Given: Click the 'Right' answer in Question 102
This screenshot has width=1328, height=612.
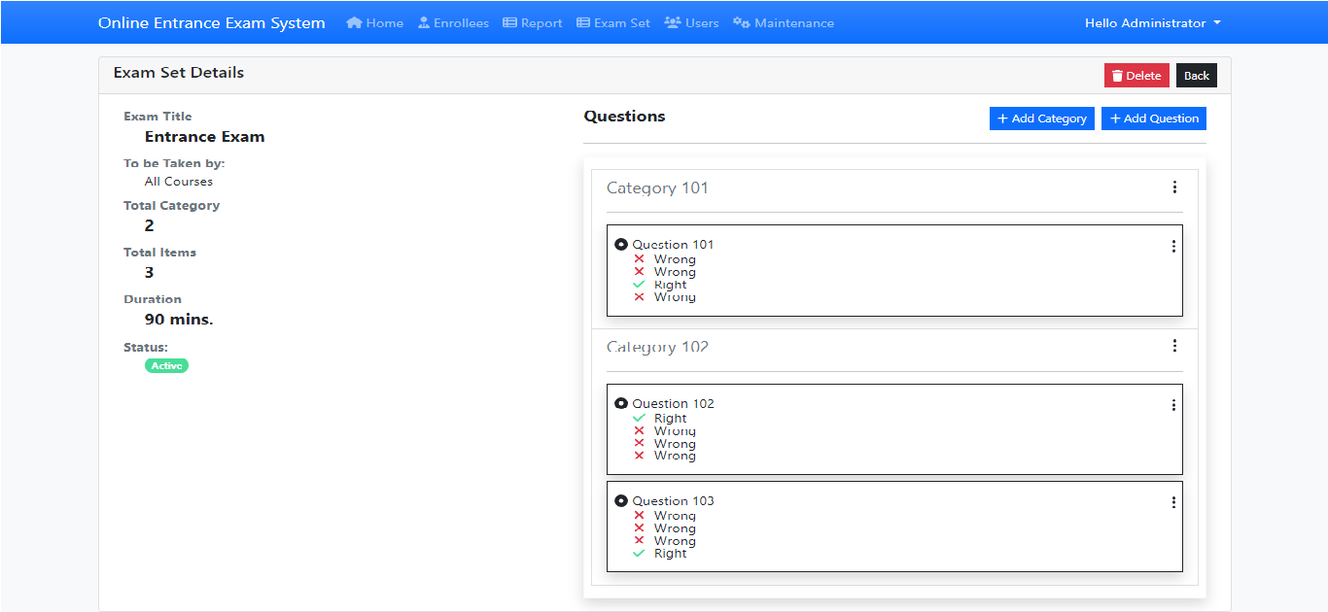Looking at the screenshot, I should coord(671,419).
